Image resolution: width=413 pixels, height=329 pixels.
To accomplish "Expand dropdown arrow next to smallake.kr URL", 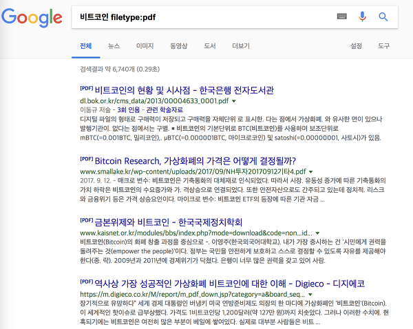I will tap(311, 172).
